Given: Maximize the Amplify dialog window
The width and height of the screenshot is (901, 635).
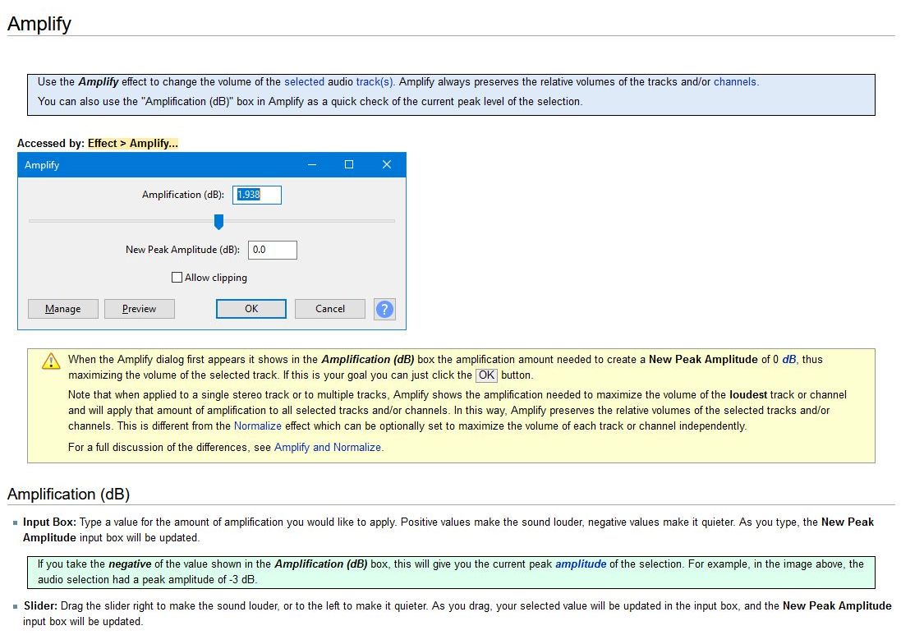Looking at the screenshot, I should 349,165.
